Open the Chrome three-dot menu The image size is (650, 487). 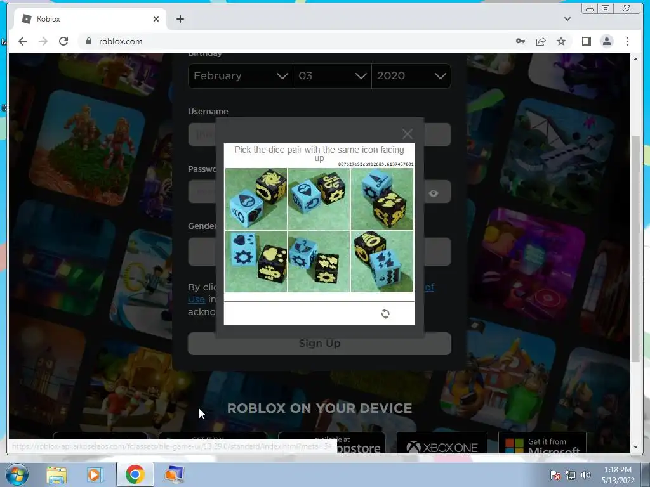(x=627, y=41)
